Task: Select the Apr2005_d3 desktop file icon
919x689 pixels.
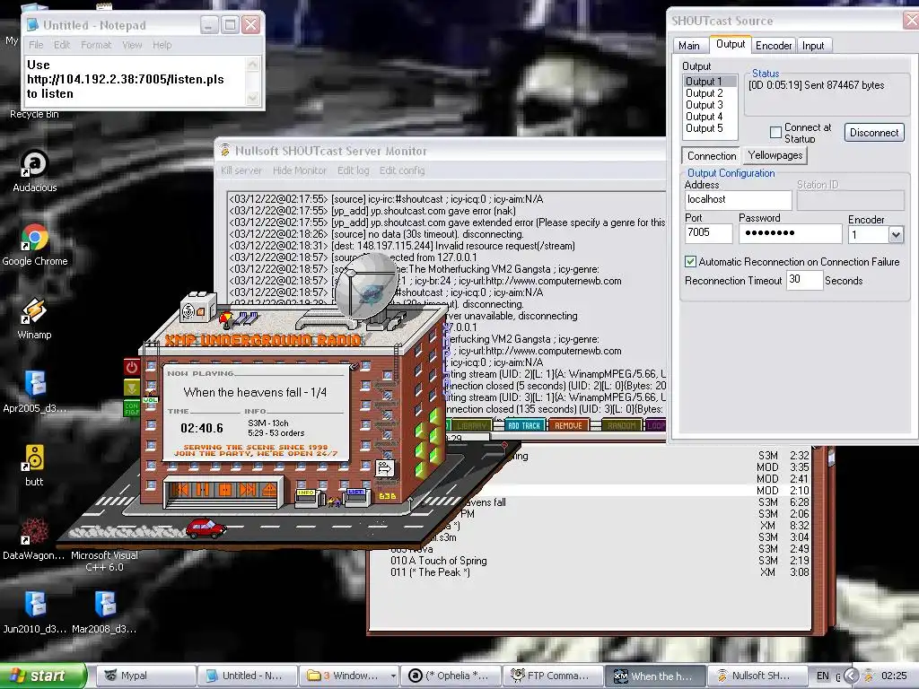Action: pos(35,392)
